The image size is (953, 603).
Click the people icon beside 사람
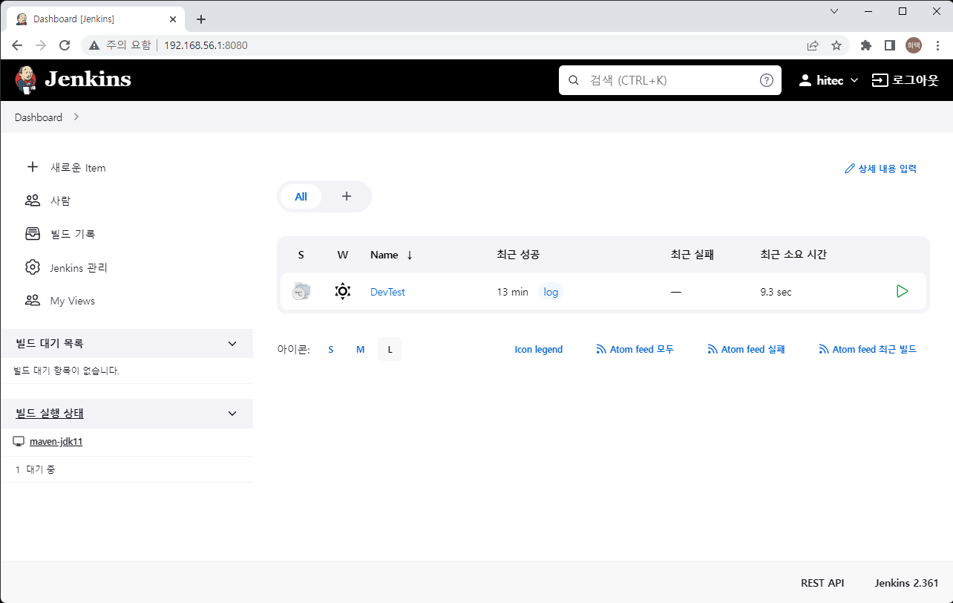[33, 201]
